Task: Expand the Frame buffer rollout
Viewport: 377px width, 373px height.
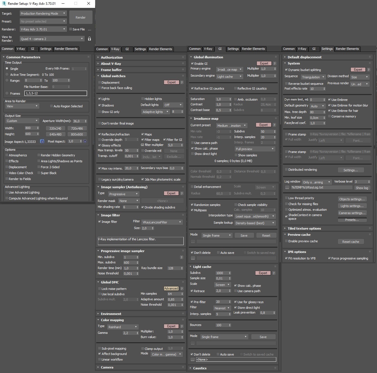Action: 111,70
